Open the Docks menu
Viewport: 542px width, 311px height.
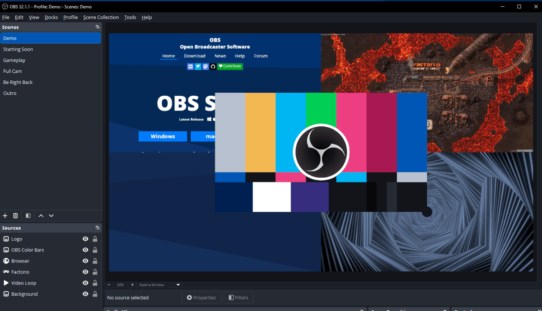(51, 17)
